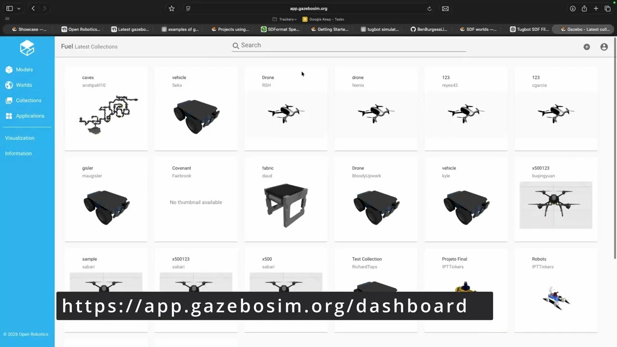
Task: Expand the tab group dropdown chevron
Action: click(19, 8)
